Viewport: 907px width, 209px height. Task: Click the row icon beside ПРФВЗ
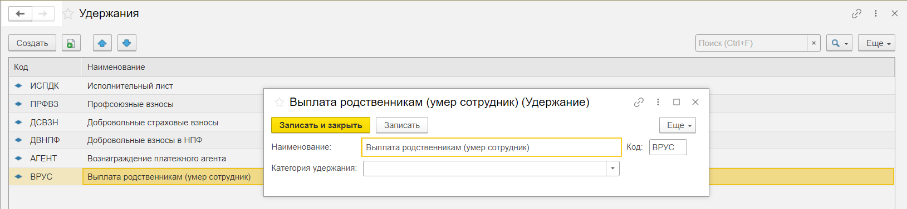[18, 104]
